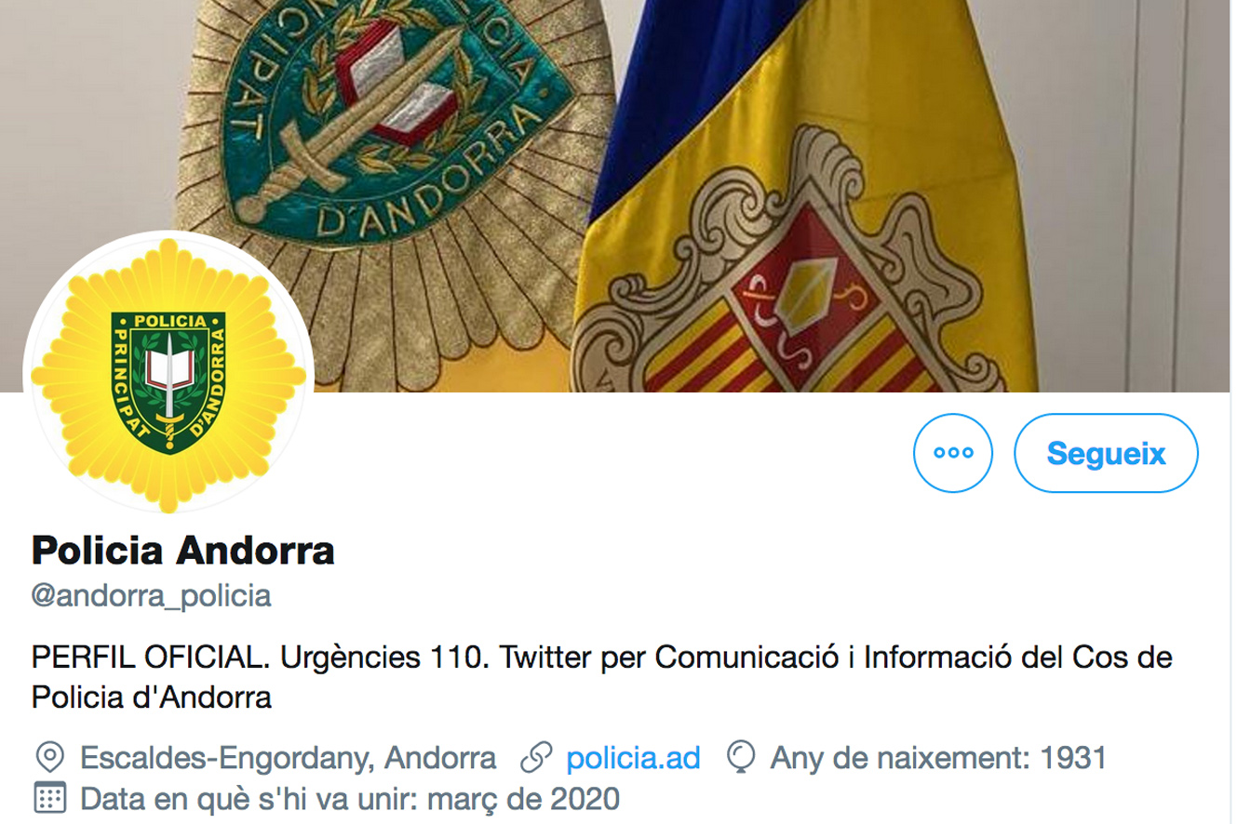
Task: Click Policia d'Andorra text in the bio
Action: point(152,698)
